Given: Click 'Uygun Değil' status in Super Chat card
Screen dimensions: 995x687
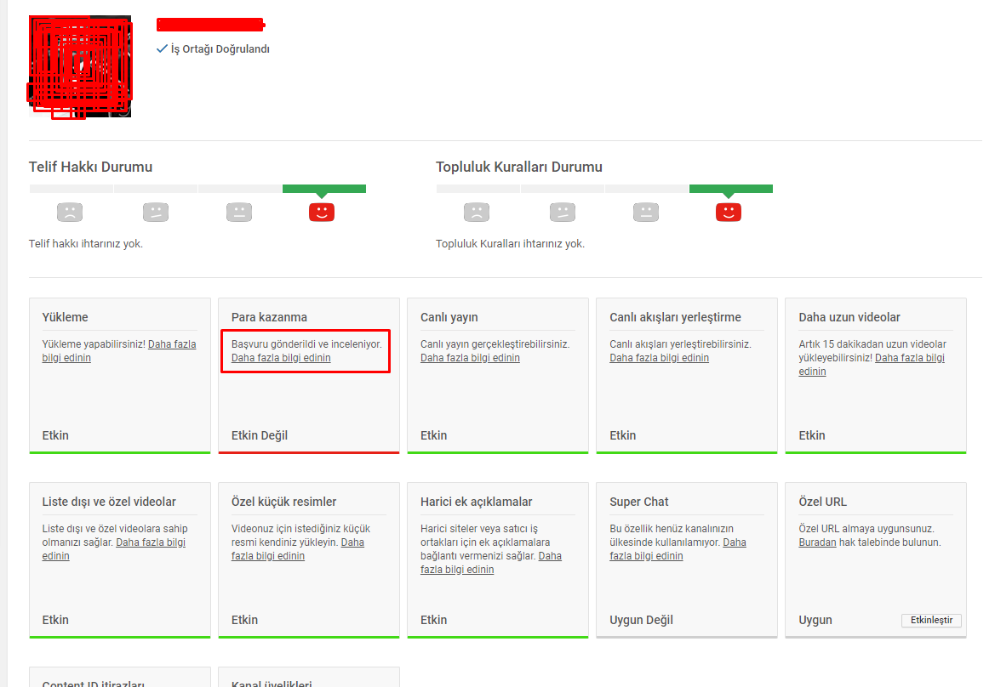Looking at the screenshot, I should coord(642,620).
